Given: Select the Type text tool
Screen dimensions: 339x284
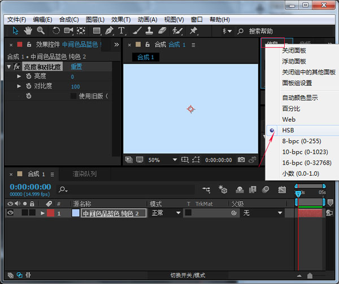Looking at the screenshot, I should (121, 30).
